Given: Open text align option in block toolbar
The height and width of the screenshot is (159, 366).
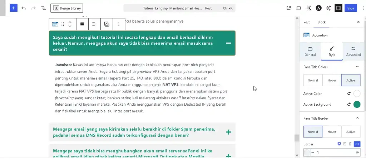Looking at the screenshot, I should [94, 24].
